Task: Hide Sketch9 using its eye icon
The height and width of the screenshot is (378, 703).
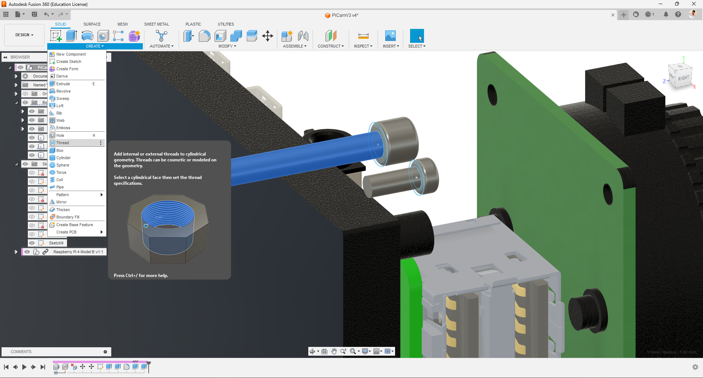Action: coord(32,243)
